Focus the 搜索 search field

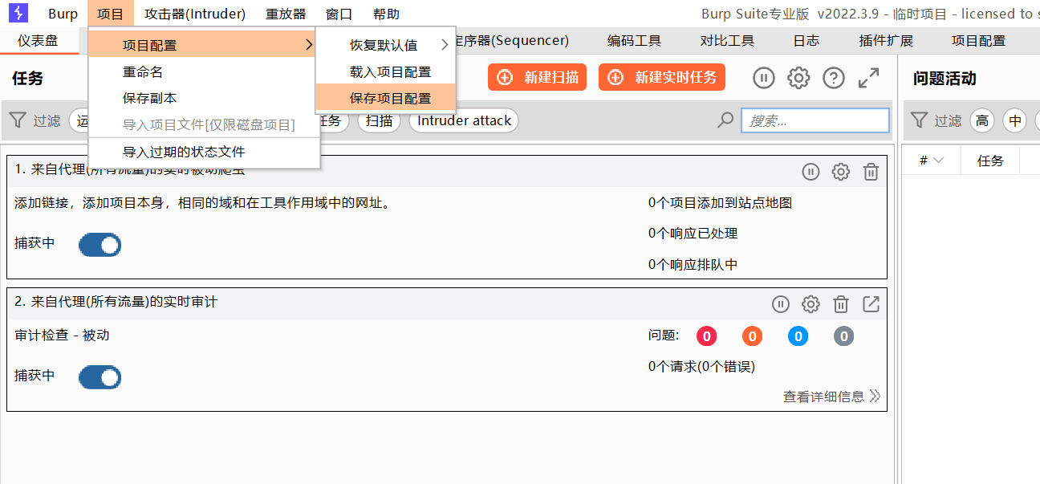point(815,120)
